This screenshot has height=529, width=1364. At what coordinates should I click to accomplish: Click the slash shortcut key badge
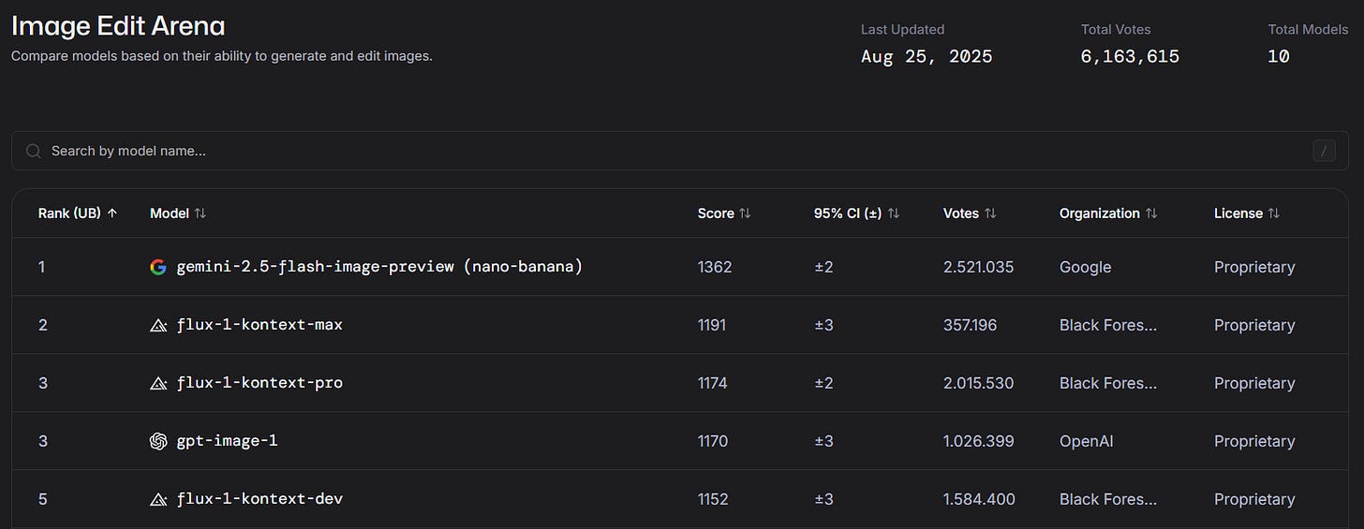coord(1324,151)
